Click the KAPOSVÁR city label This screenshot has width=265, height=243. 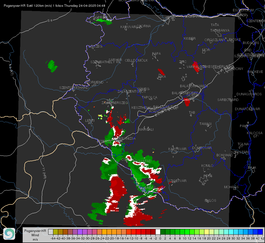177,149
